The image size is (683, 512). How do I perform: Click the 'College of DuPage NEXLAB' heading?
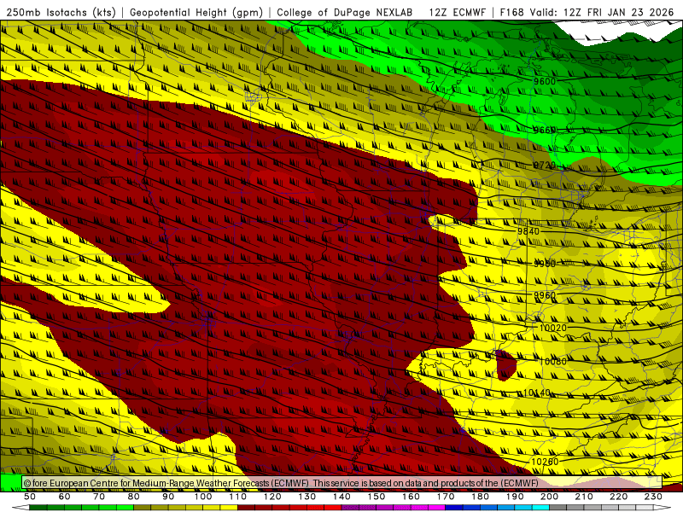[345, 12]
